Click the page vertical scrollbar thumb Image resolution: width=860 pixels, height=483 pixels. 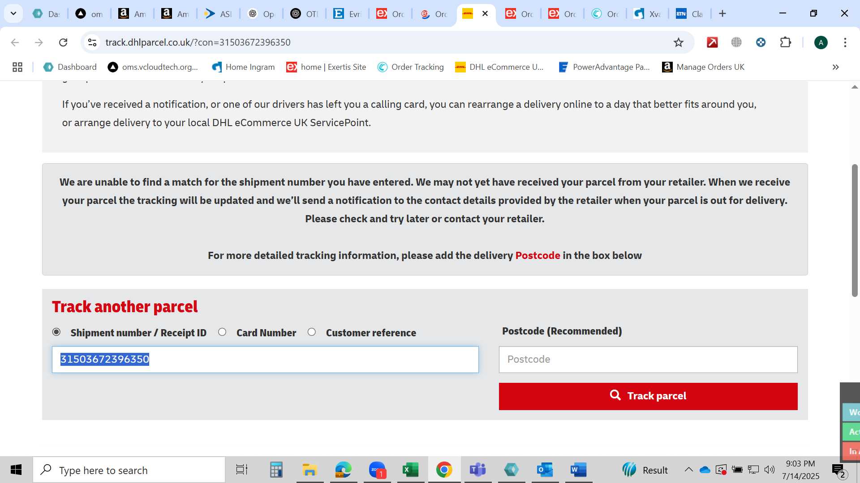pos(855,230)
